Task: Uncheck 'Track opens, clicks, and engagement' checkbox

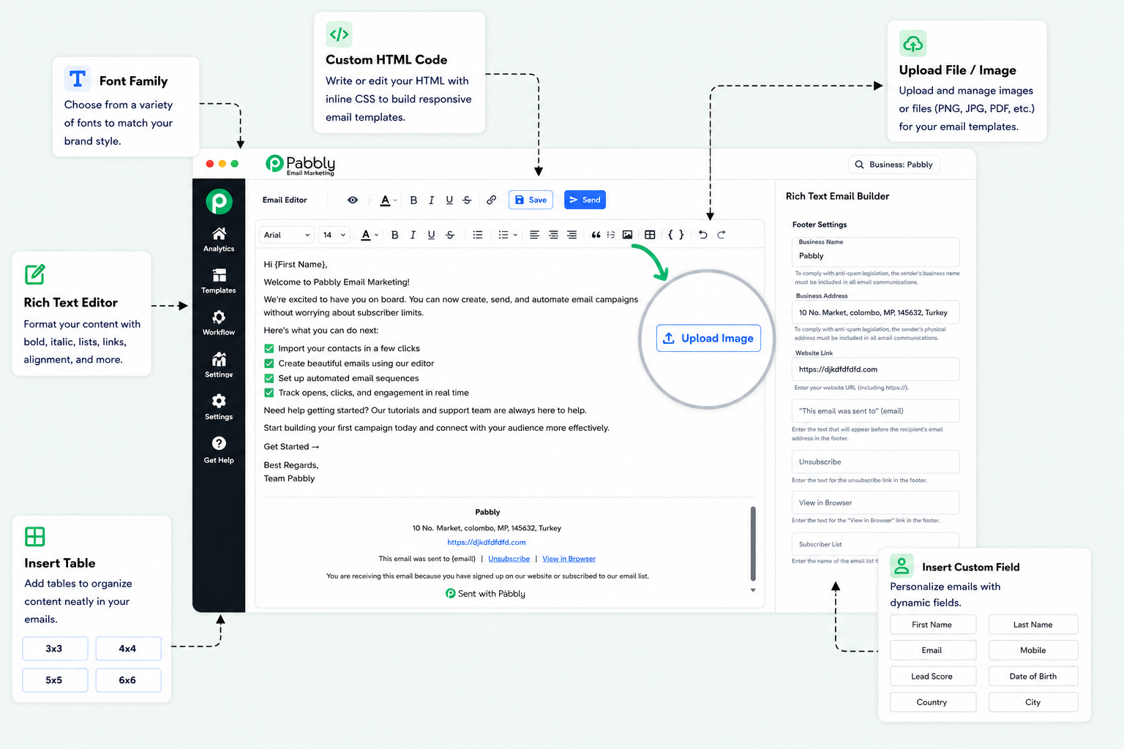Action: pyautogui.click(x=269, y=393)
